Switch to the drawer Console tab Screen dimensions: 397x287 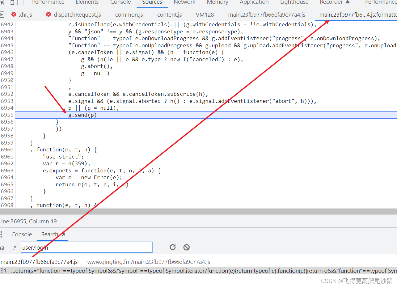tap(22, 234)
